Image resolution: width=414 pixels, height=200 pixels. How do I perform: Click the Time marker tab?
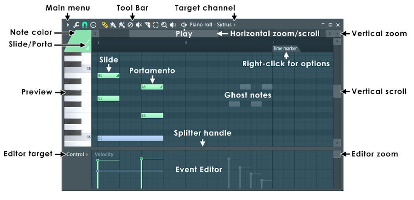pyautogui.click(x=286, y=49)
